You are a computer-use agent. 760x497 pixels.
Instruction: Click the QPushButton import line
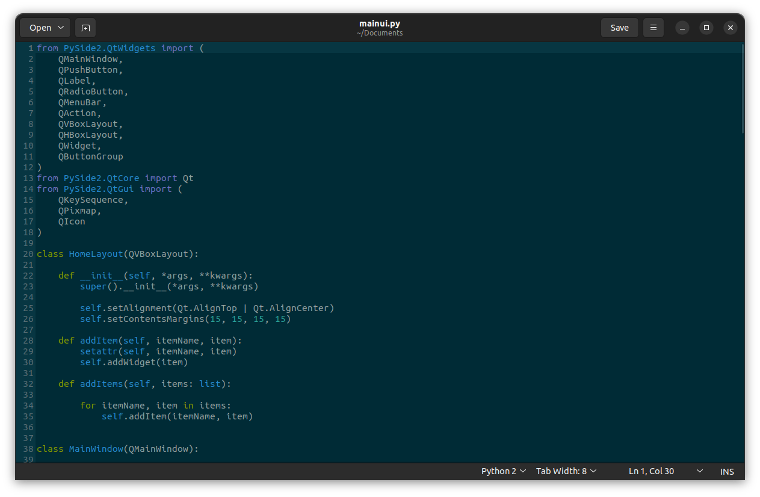87,69
